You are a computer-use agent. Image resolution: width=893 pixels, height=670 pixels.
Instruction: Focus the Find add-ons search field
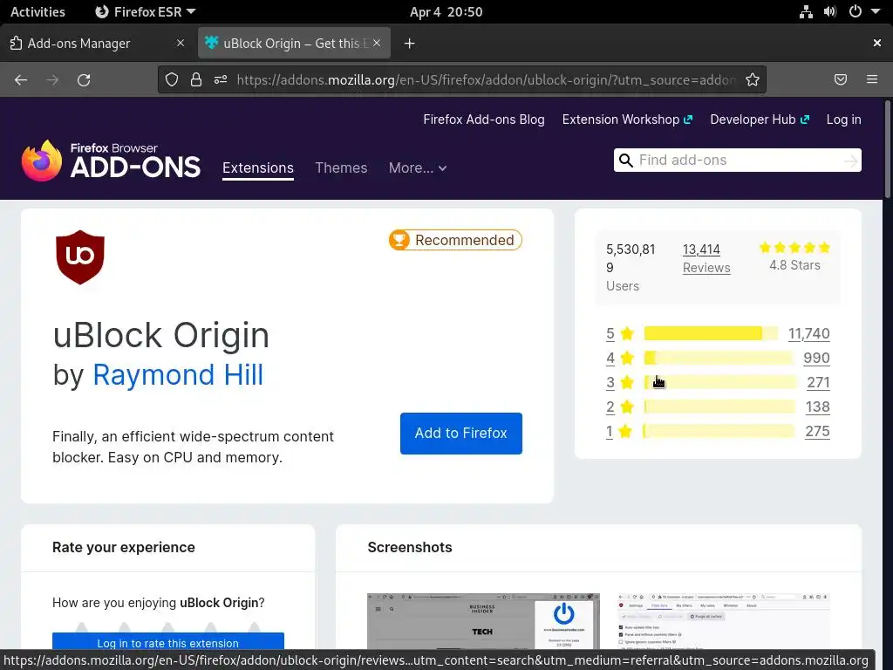pos(738,161)
